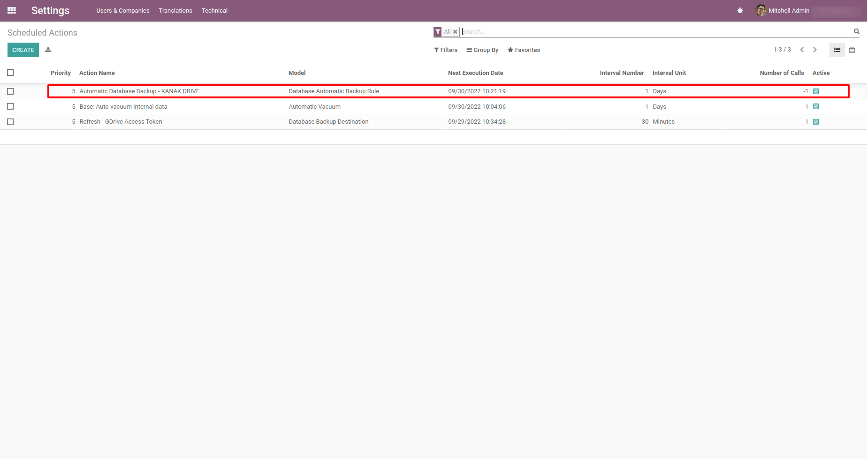
Task: Remove the All filter facet
Action: pos(455,32)
